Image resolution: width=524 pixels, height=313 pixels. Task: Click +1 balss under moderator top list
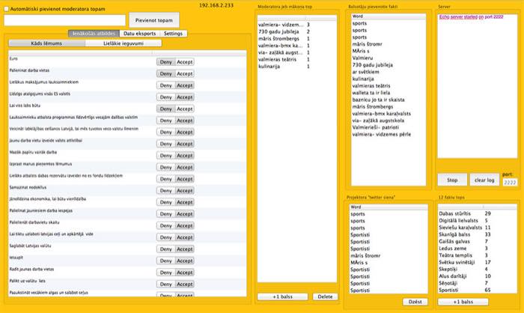(x=282, y=297)
